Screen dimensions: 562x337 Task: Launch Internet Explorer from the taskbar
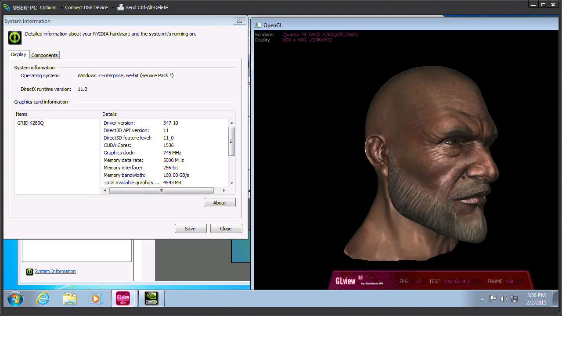pos(43,299)
